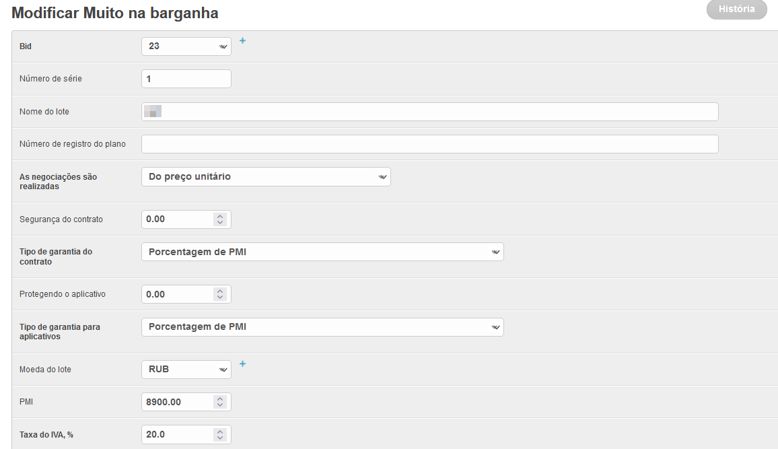This screenshot has height=449, width=778.
Task: Expand the 'As negociações são realizadas' dropdown
Action: click(x=266, y=177)
